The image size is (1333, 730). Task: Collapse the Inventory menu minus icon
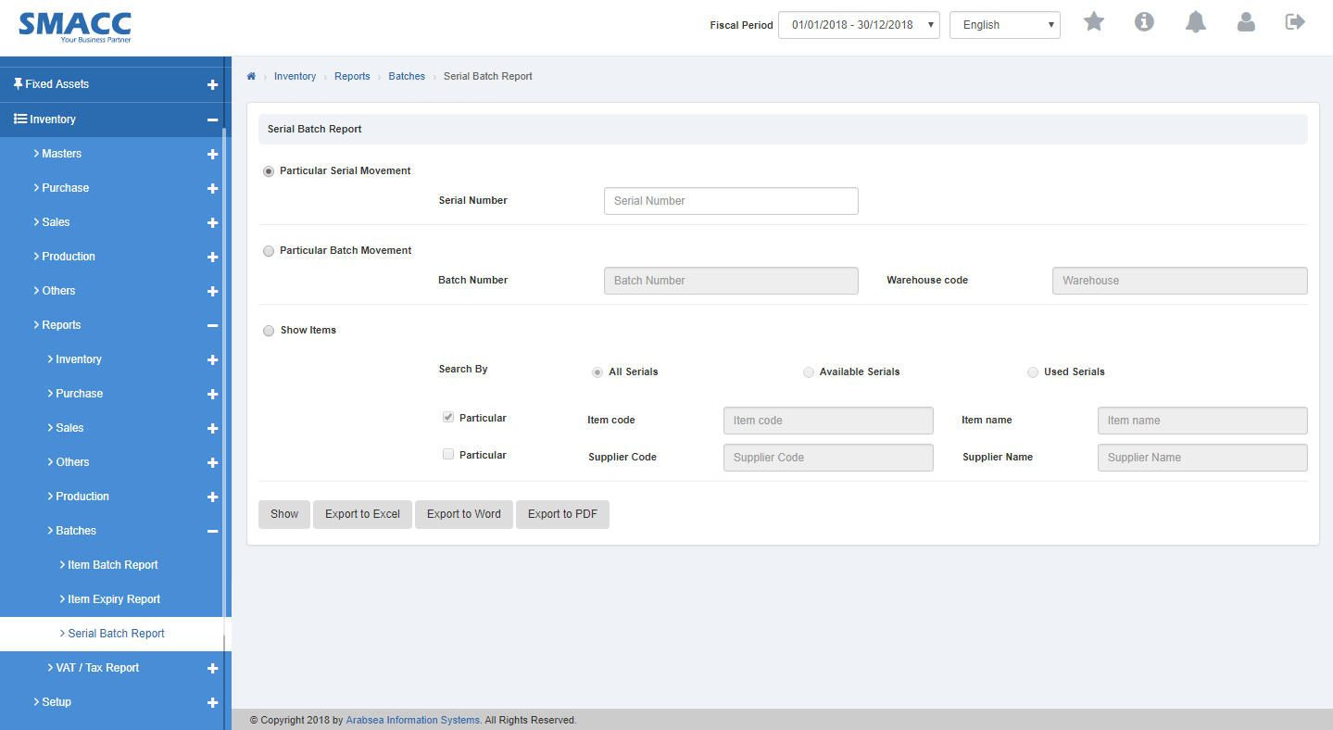point(212,120)
